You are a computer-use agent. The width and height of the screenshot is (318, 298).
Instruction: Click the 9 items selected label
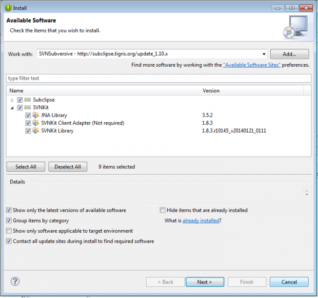pos(116,167)
